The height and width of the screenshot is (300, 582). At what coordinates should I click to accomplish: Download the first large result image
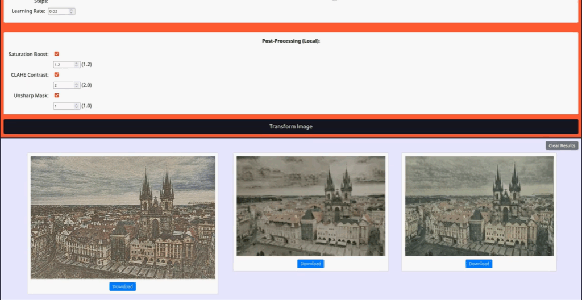click(122, 286)
